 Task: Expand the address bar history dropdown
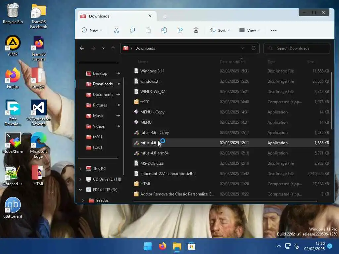point(243,48)
